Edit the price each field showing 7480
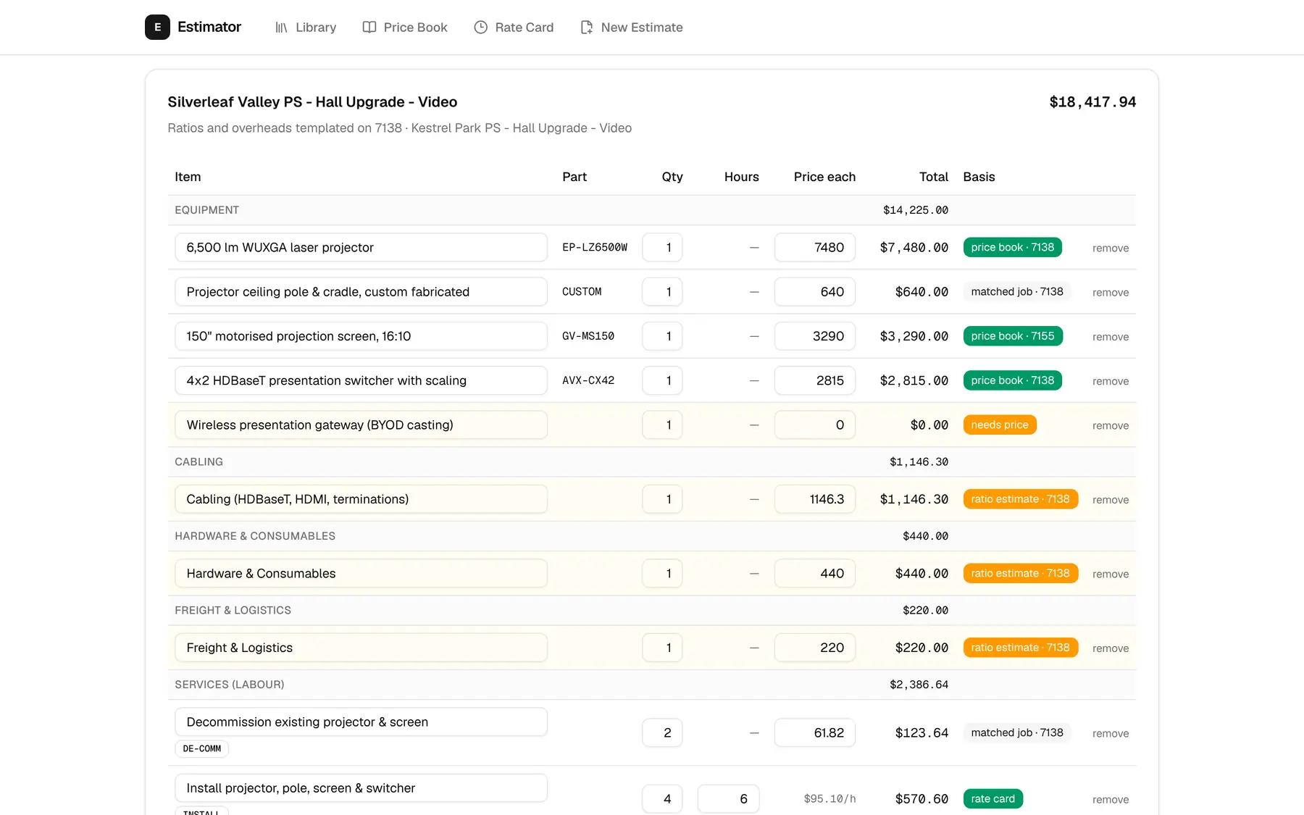The image size is (1304, 815). pyautogui.click(x=815, y=247)
